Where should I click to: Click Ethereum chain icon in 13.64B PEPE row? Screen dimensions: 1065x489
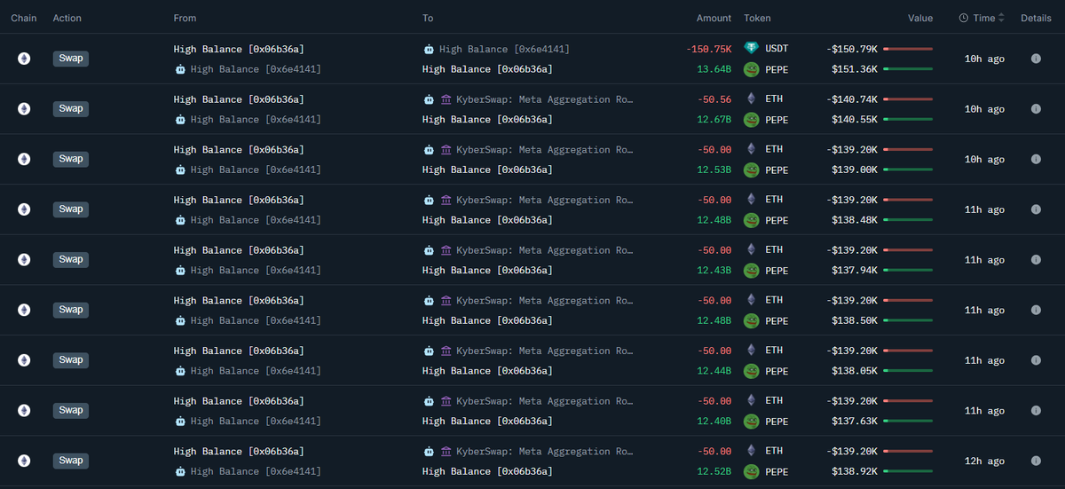click(24, 59)
